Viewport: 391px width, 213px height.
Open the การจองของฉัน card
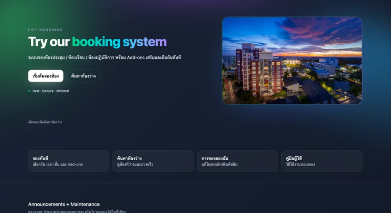237,161
